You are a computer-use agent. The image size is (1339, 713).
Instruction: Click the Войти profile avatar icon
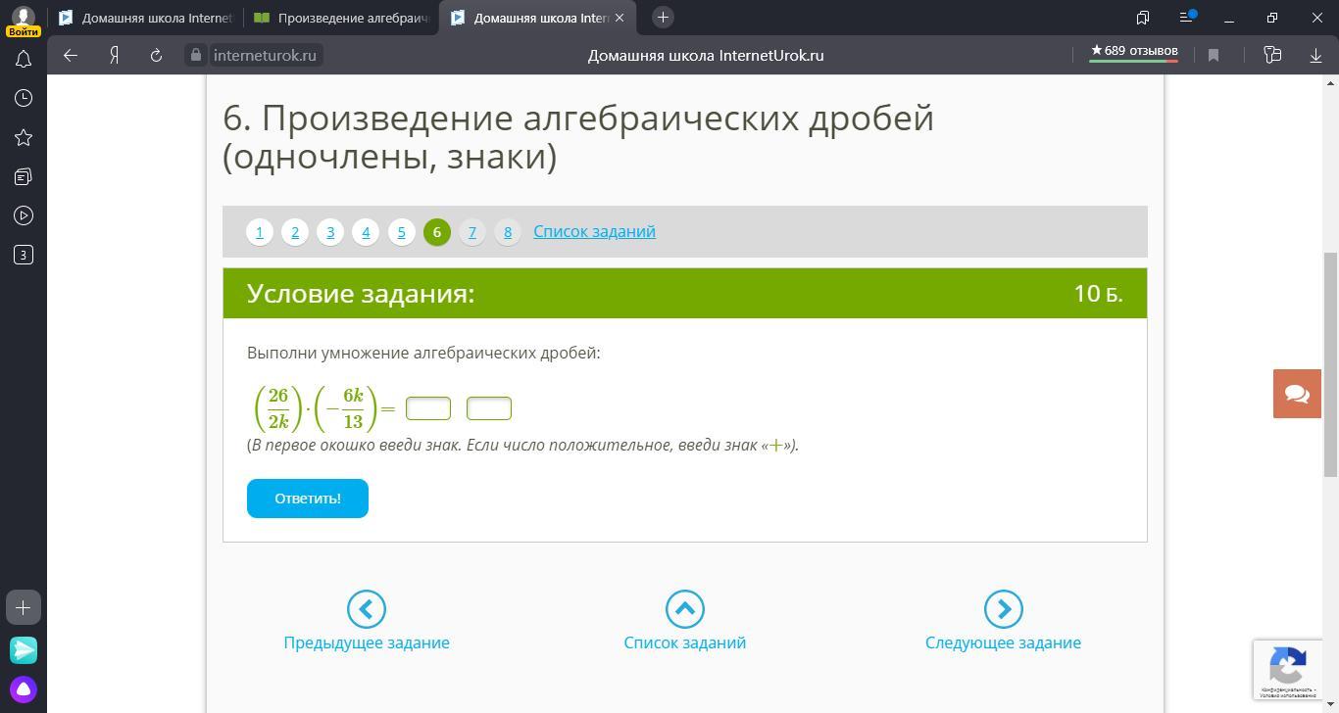(24, 20)
